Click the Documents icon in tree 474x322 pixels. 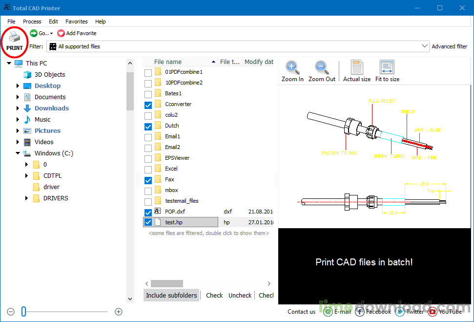(x=27, y=97)
